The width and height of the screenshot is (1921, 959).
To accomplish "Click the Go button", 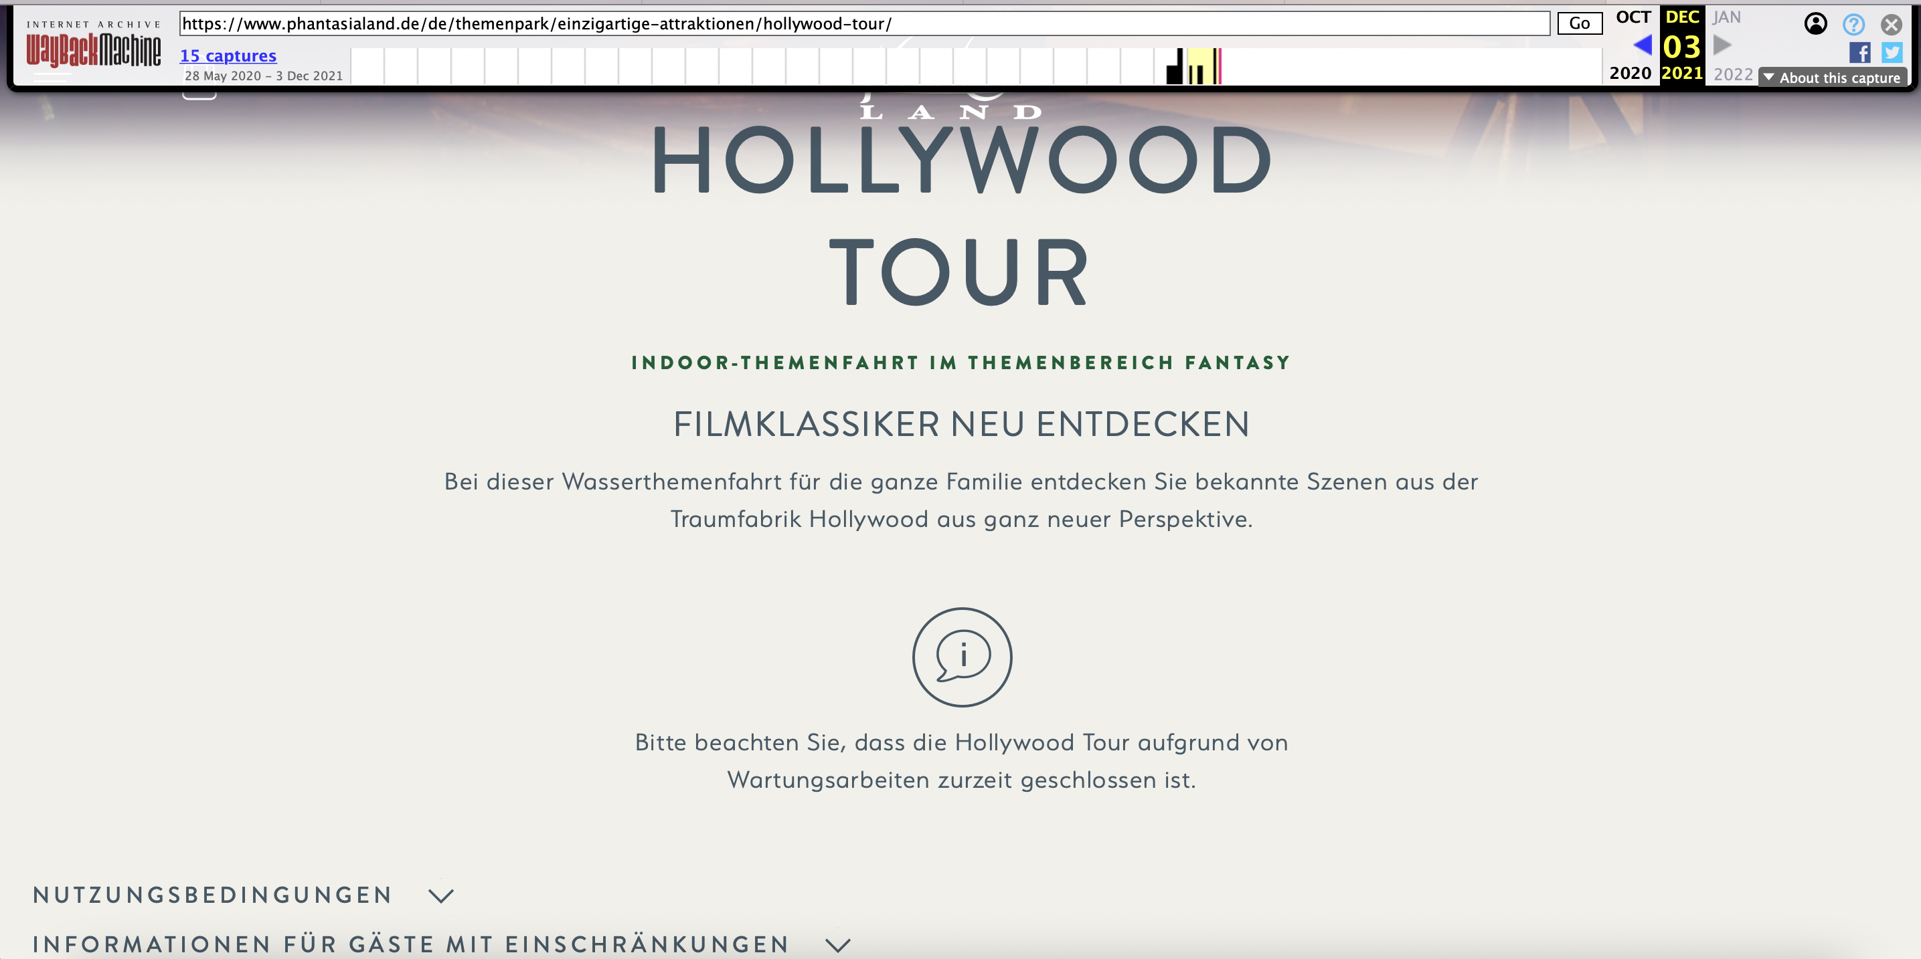I will 1580,24.
